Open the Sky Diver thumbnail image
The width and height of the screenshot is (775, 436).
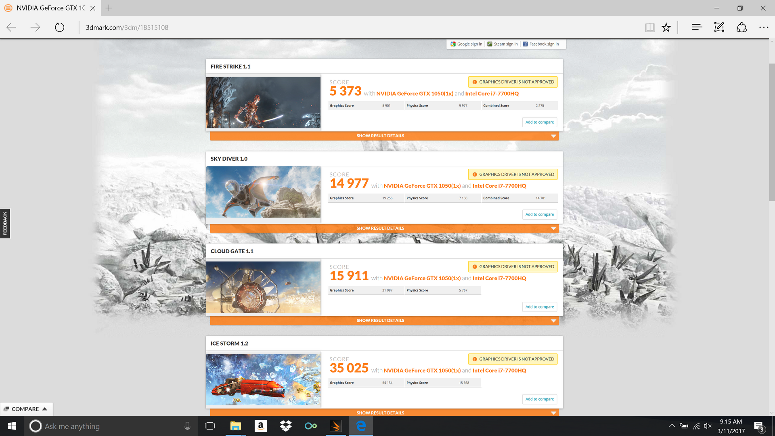coord(263,192)
